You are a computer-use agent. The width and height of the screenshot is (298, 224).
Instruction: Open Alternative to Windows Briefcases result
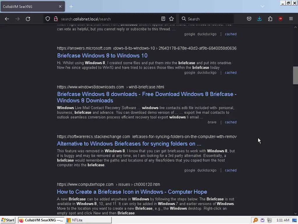pyautogui.click(x=129, y=144)
